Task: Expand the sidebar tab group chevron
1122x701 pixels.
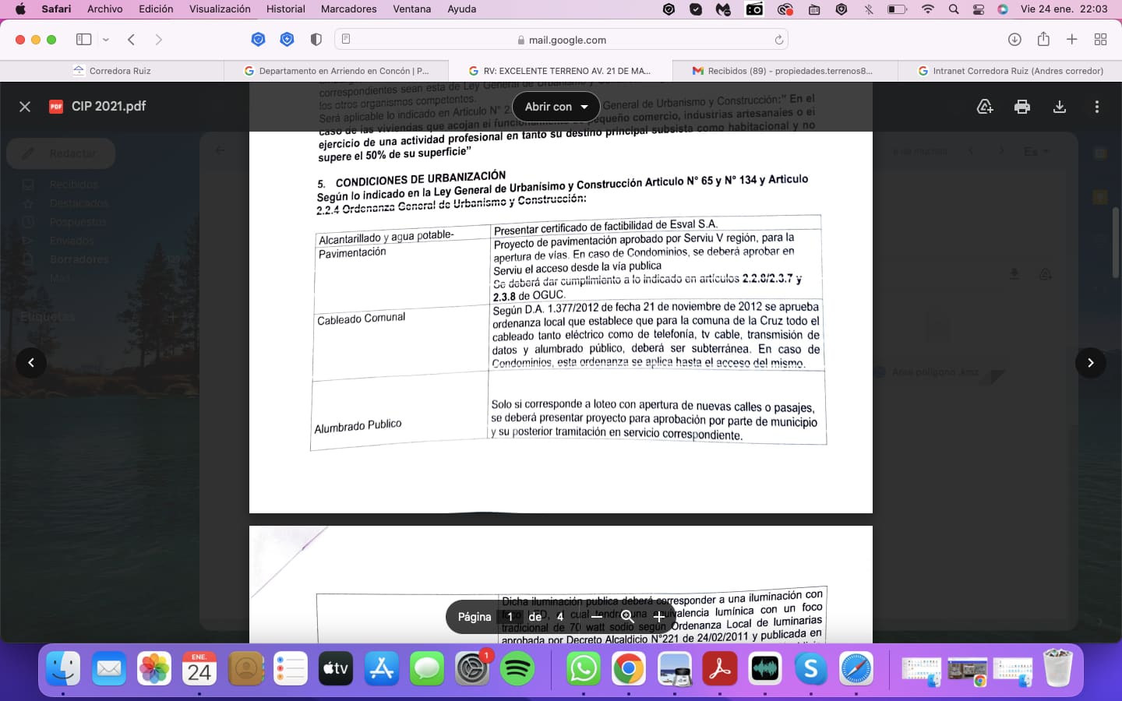Action: (106, 40)
